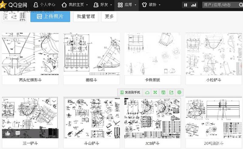Click the house icon for 我的主页
This screenshot has width=243, height=149.
click(x=64, y=5)
